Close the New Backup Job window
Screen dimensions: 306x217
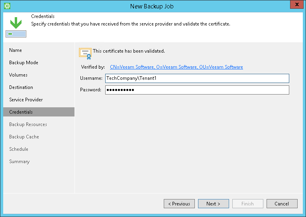pos(296,5)
